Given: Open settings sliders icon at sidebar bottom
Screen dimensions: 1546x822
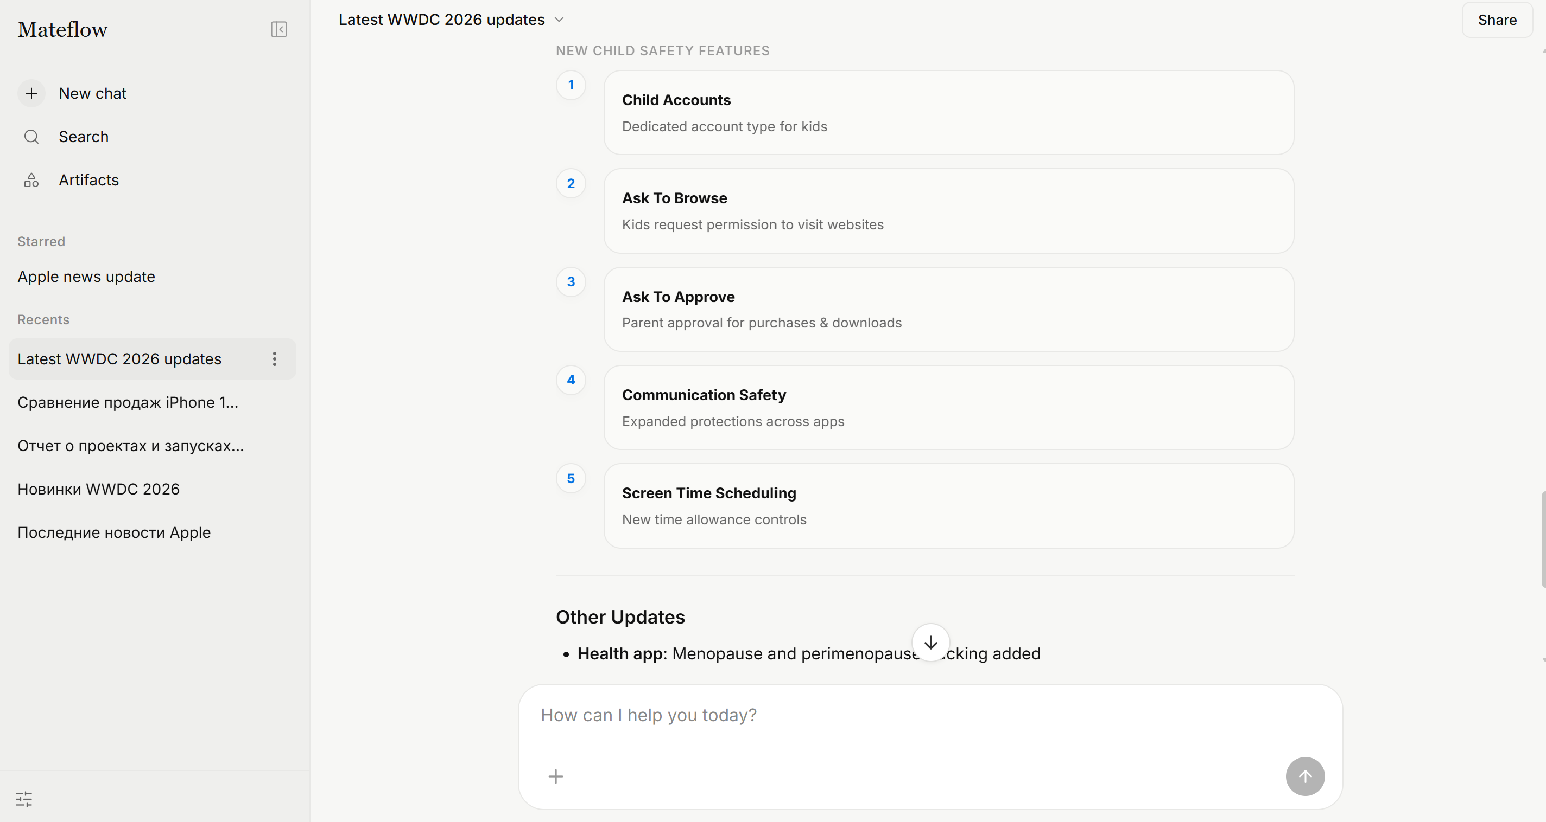Looking at the screenshot, I should pos(24,799).
